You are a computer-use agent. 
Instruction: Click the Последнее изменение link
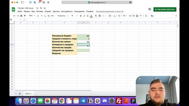coord(110,11)
